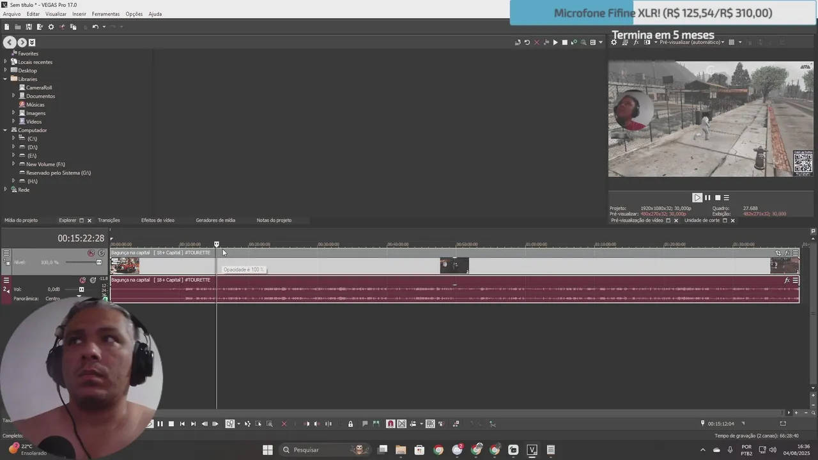Toggle snapping magnet icon
The width and height of the screenshot is (818, 460).
[390, 424]
